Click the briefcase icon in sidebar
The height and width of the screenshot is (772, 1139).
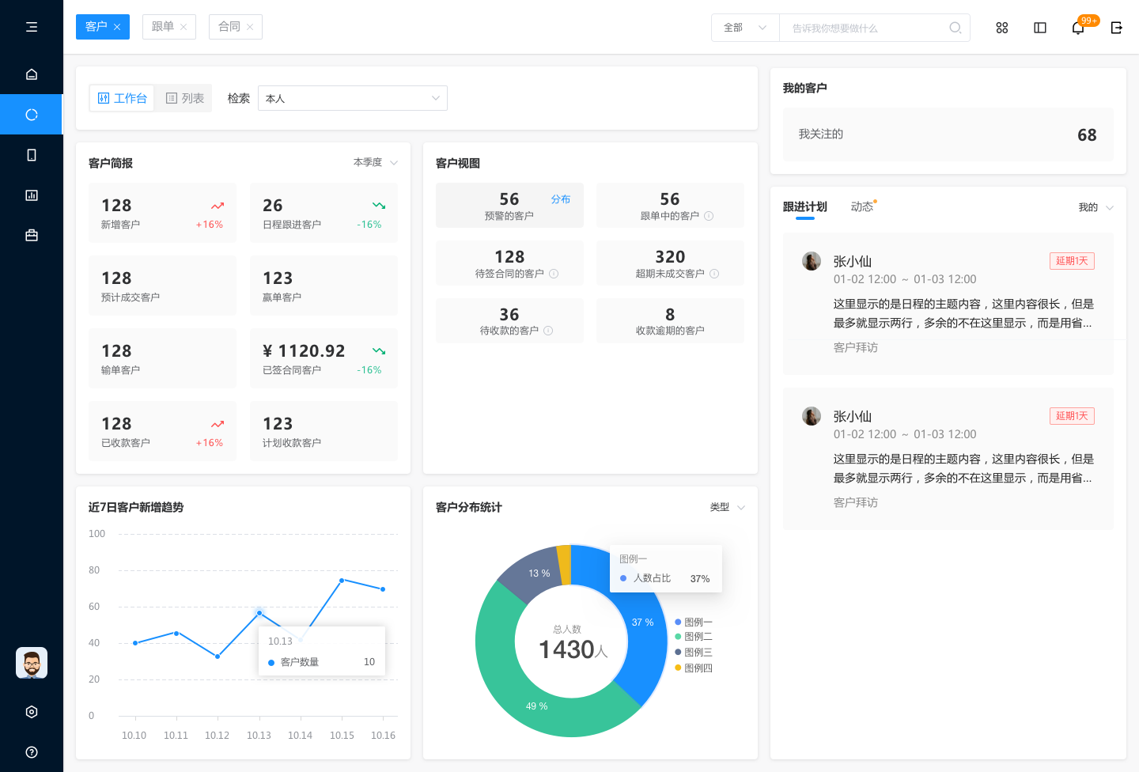(32, 236)
